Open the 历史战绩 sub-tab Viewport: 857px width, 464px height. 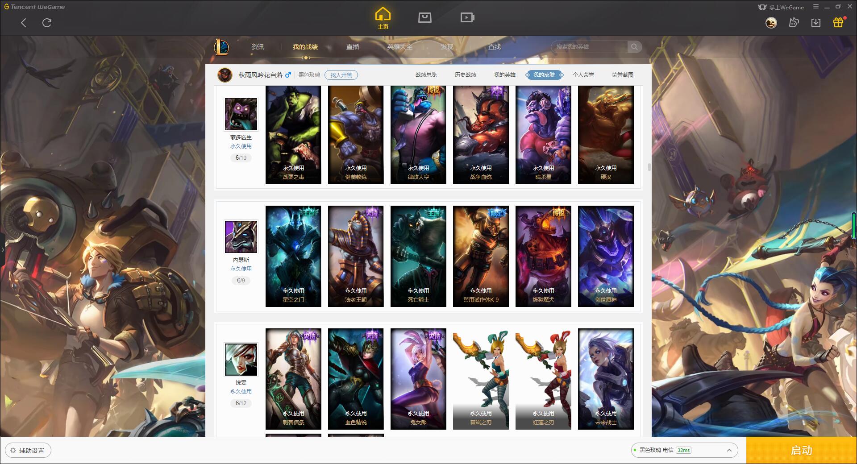tap(466, 75)
